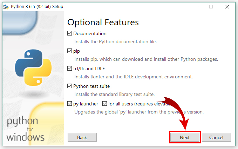Screen dimensions: 238x149
Task: Toggle the for all users checkbox
Action: point(104,104)
